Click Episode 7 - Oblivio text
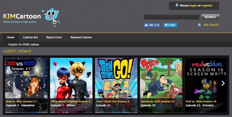The width and height of the screenshot is (232, 117). click(63, 105)
